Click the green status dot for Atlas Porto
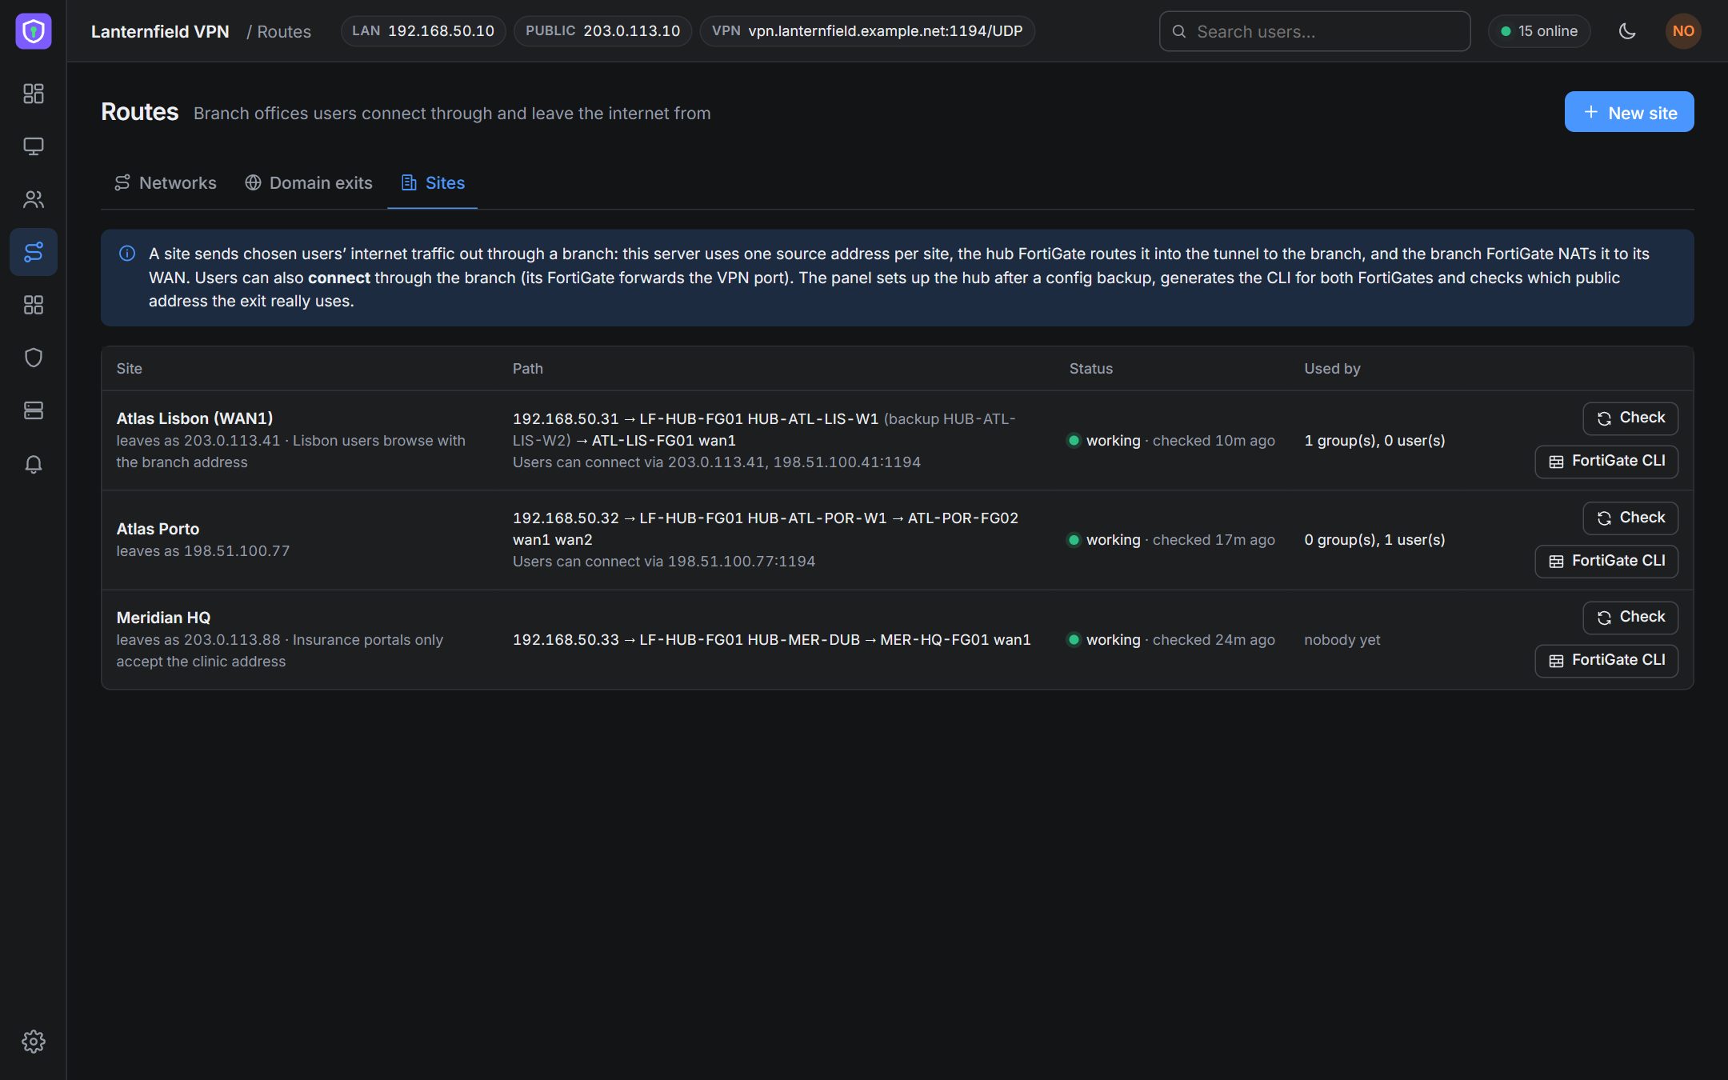1728x1080 pixels. coord(1074,540)
